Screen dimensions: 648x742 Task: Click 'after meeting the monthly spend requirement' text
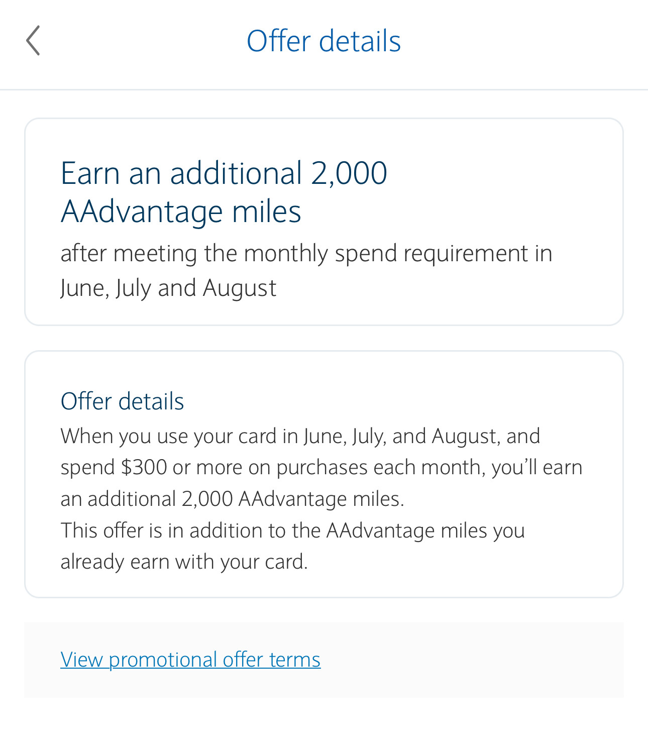306,253
